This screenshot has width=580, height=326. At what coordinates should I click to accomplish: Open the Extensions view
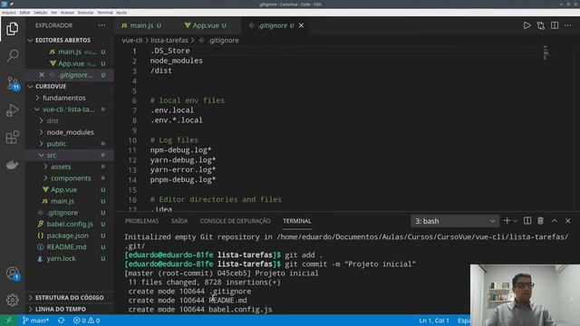[x=12, y=137]
